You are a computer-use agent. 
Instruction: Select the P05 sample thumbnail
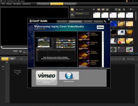(x=130, y=15)
